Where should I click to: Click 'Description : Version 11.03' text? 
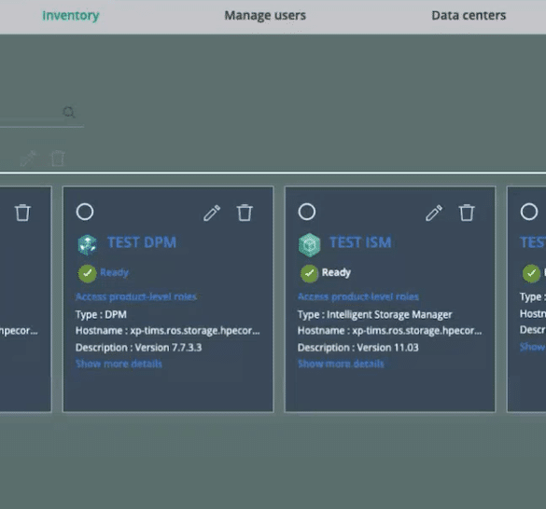point(358,348)
